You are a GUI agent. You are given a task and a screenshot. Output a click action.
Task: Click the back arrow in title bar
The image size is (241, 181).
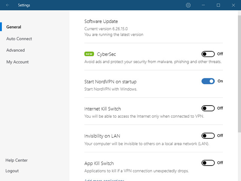[8, 5]
